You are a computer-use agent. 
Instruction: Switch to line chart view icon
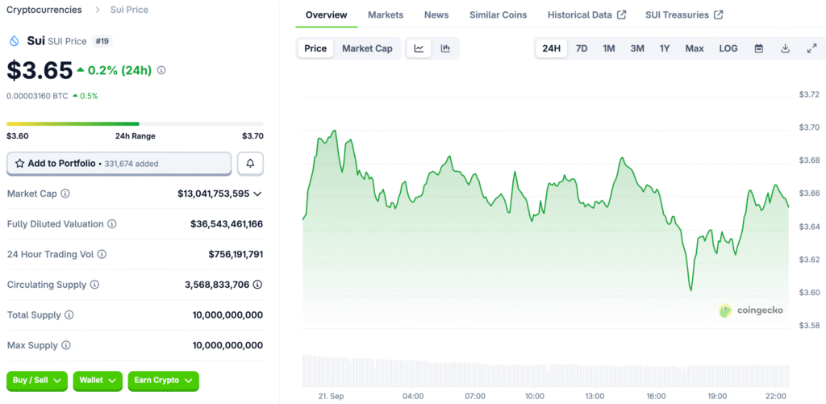419,48
